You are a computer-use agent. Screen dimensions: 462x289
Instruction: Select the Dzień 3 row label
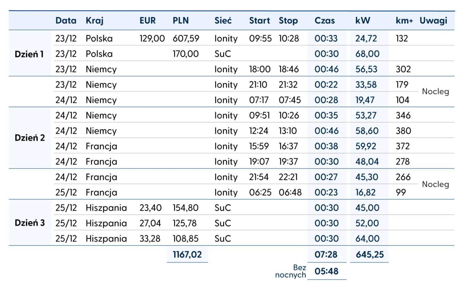pyautogui.click(x=29, y=223)
